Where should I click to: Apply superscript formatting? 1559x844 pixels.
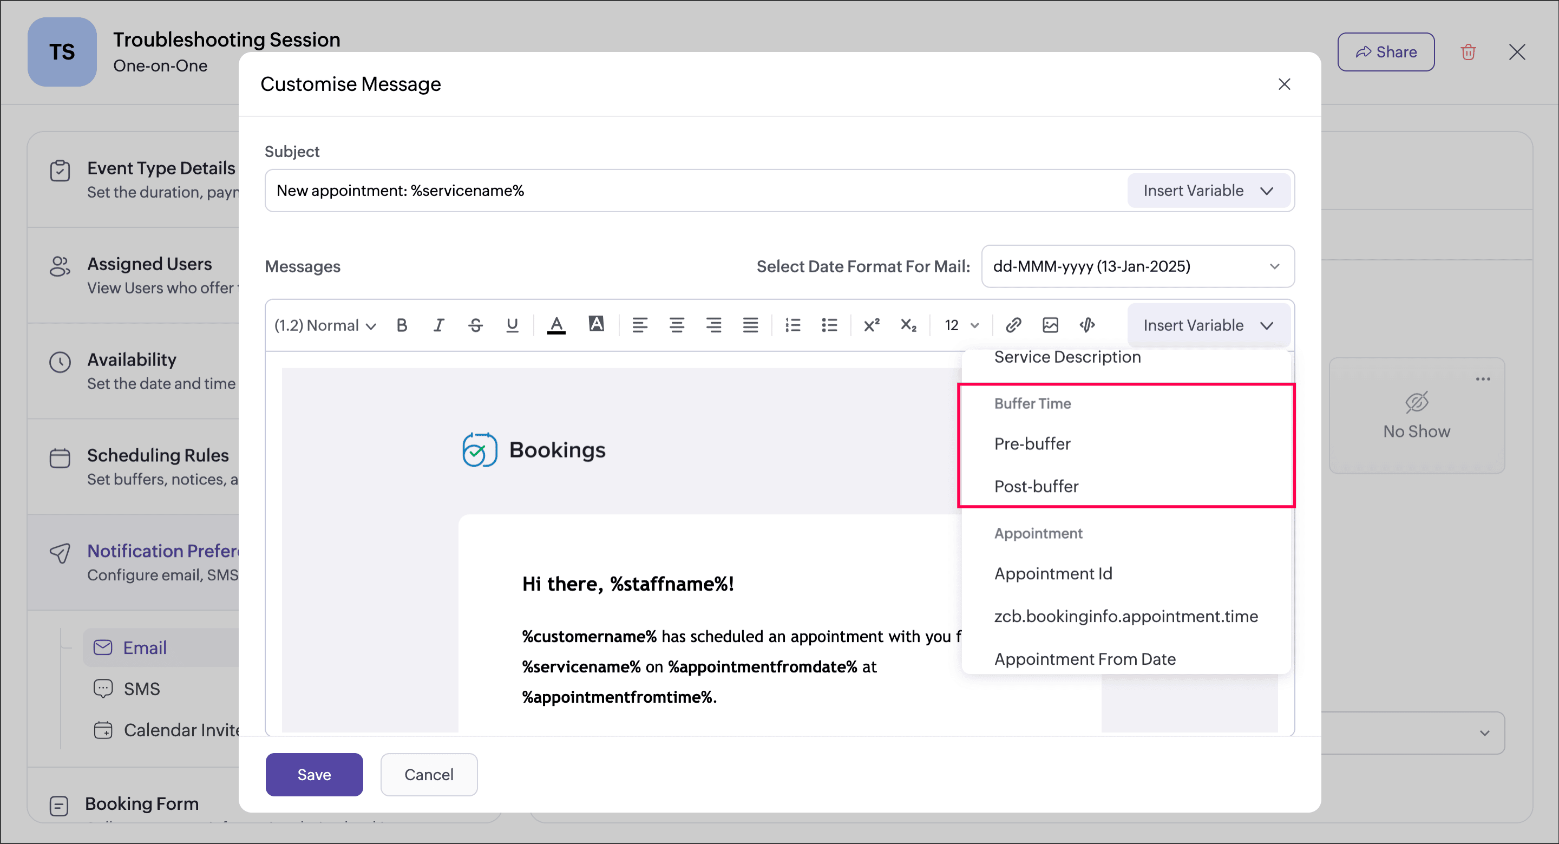point(872,325)
